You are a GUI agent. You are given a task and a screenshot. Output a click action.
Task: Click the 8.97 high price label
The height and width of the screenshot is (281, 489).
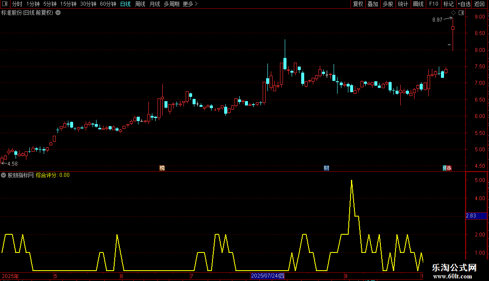coord(437,19)
